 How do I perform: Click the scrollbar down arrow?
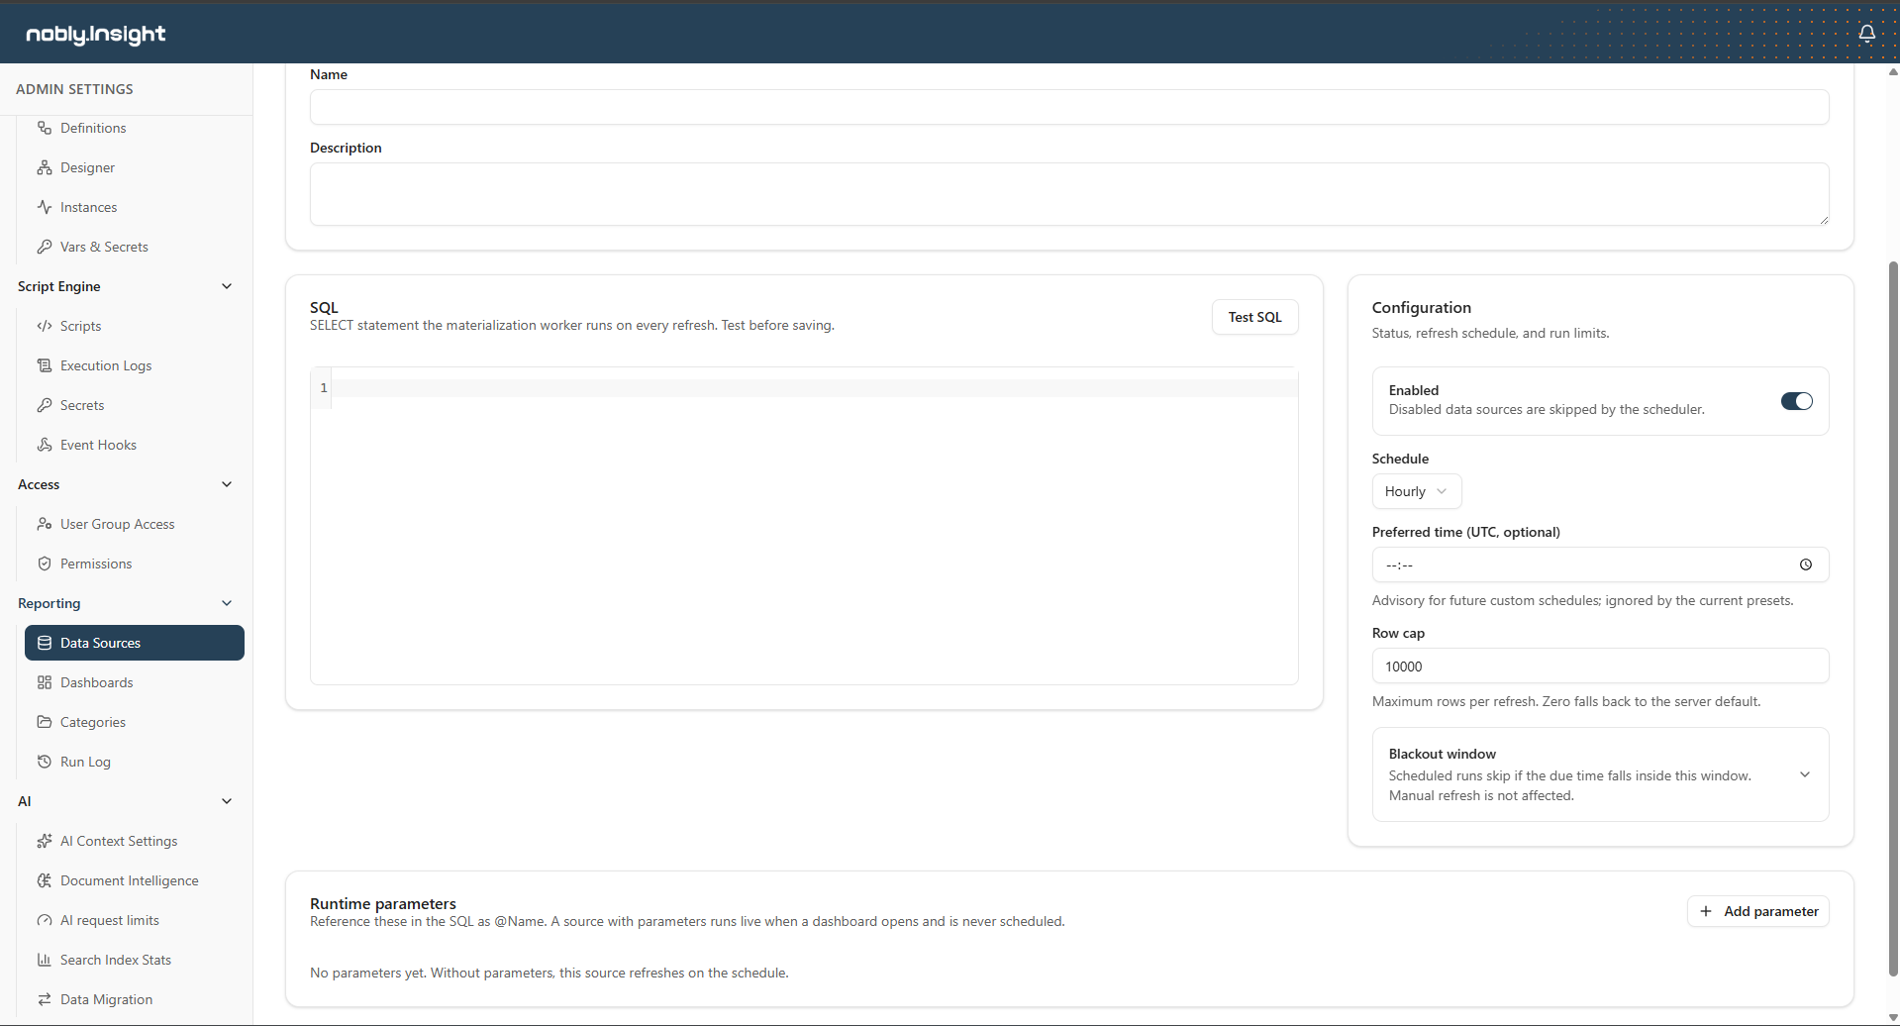coord(1893,1017)
